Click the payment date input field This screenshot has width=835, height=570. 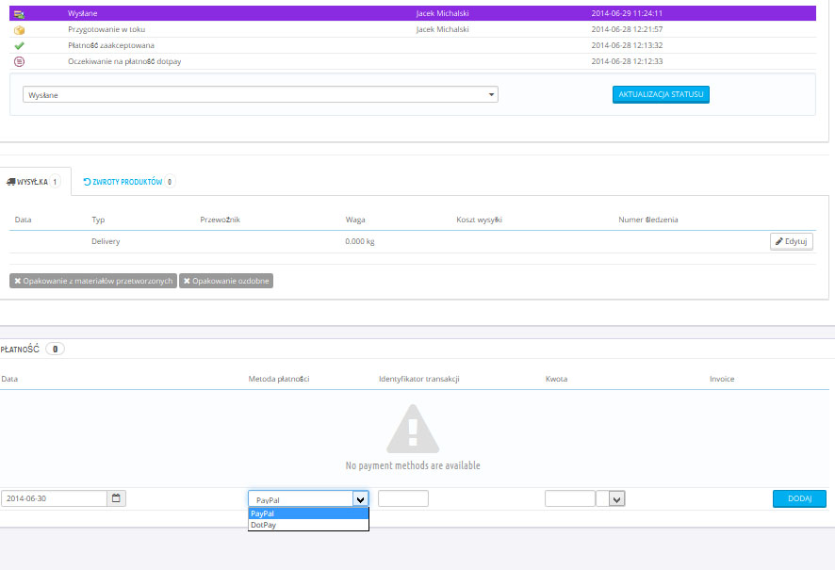[x=55, y=498]
